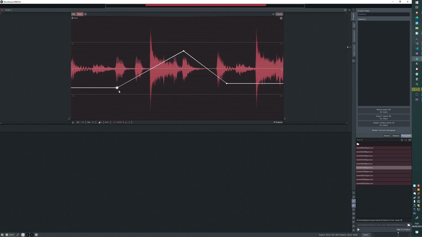Switch to the Blocks browser tab
The width and height of the screenshot is (422, 237).
387,136
